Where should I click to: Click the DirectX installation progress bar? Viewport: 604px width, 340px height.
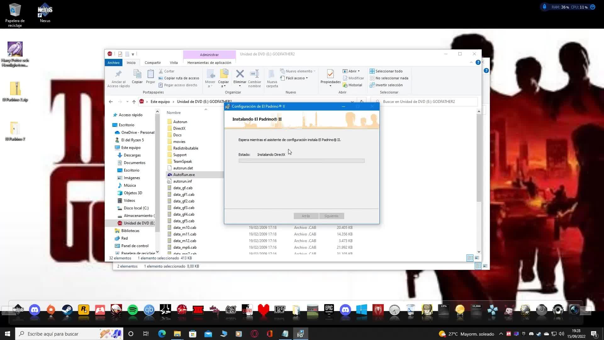[x=301, y=161]
